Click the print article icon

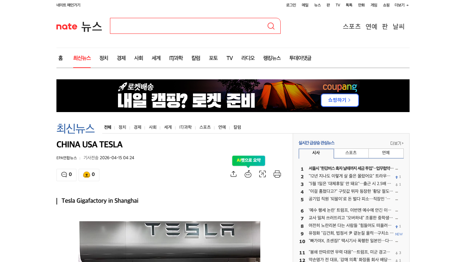[277, 174]
